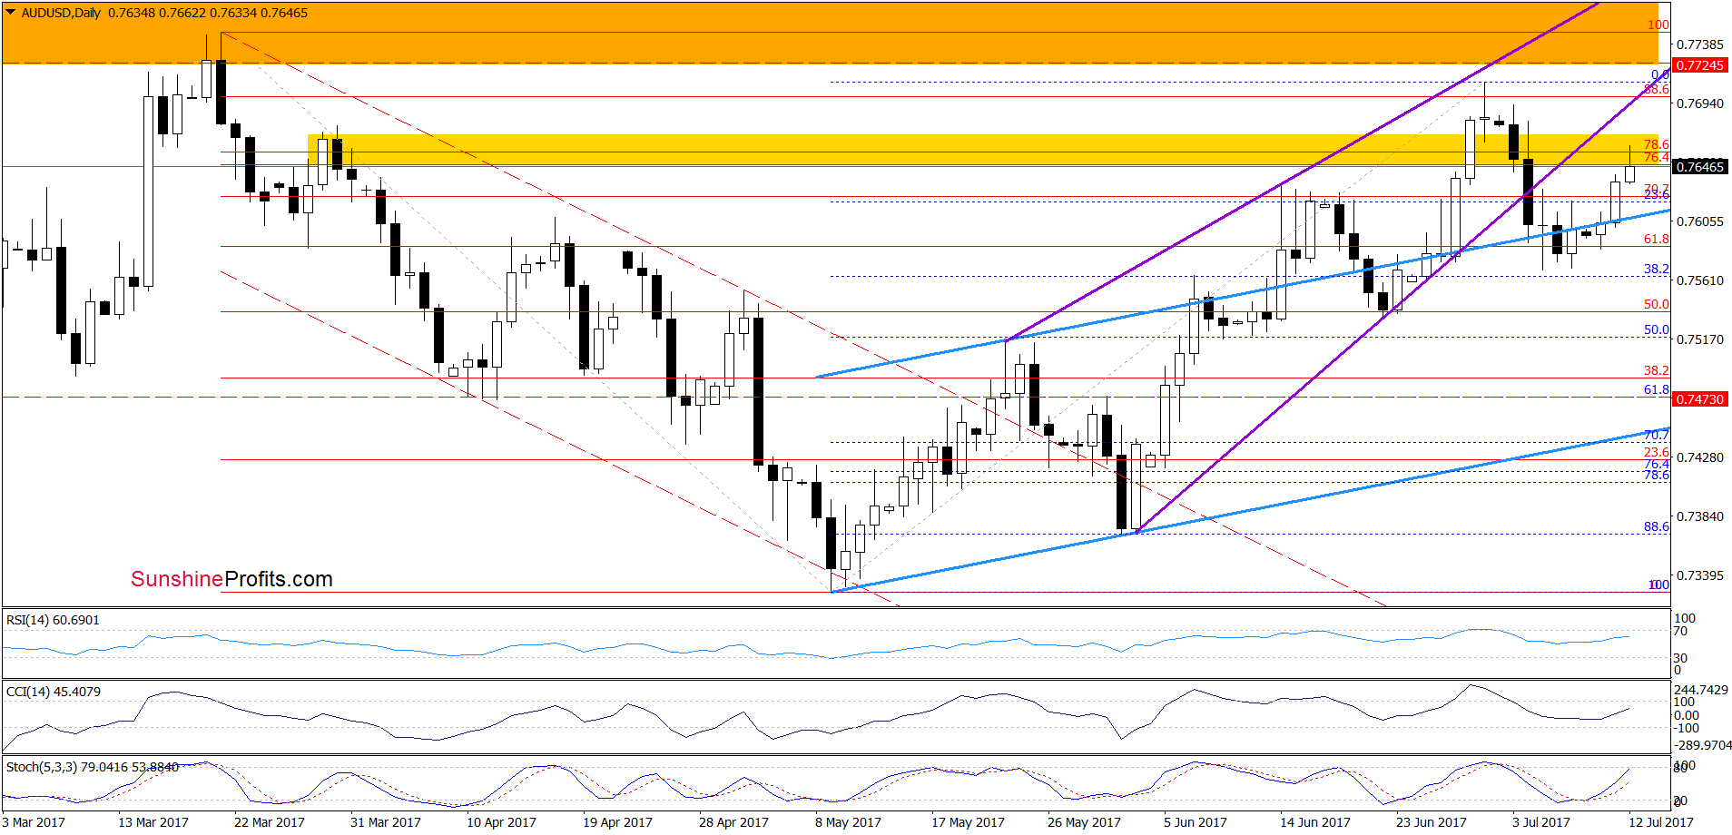Image resolution: width=1732 pixels, height=835 pixels.
Task: Click the 0.74730 red price label
Action: tap(1699, 398)
